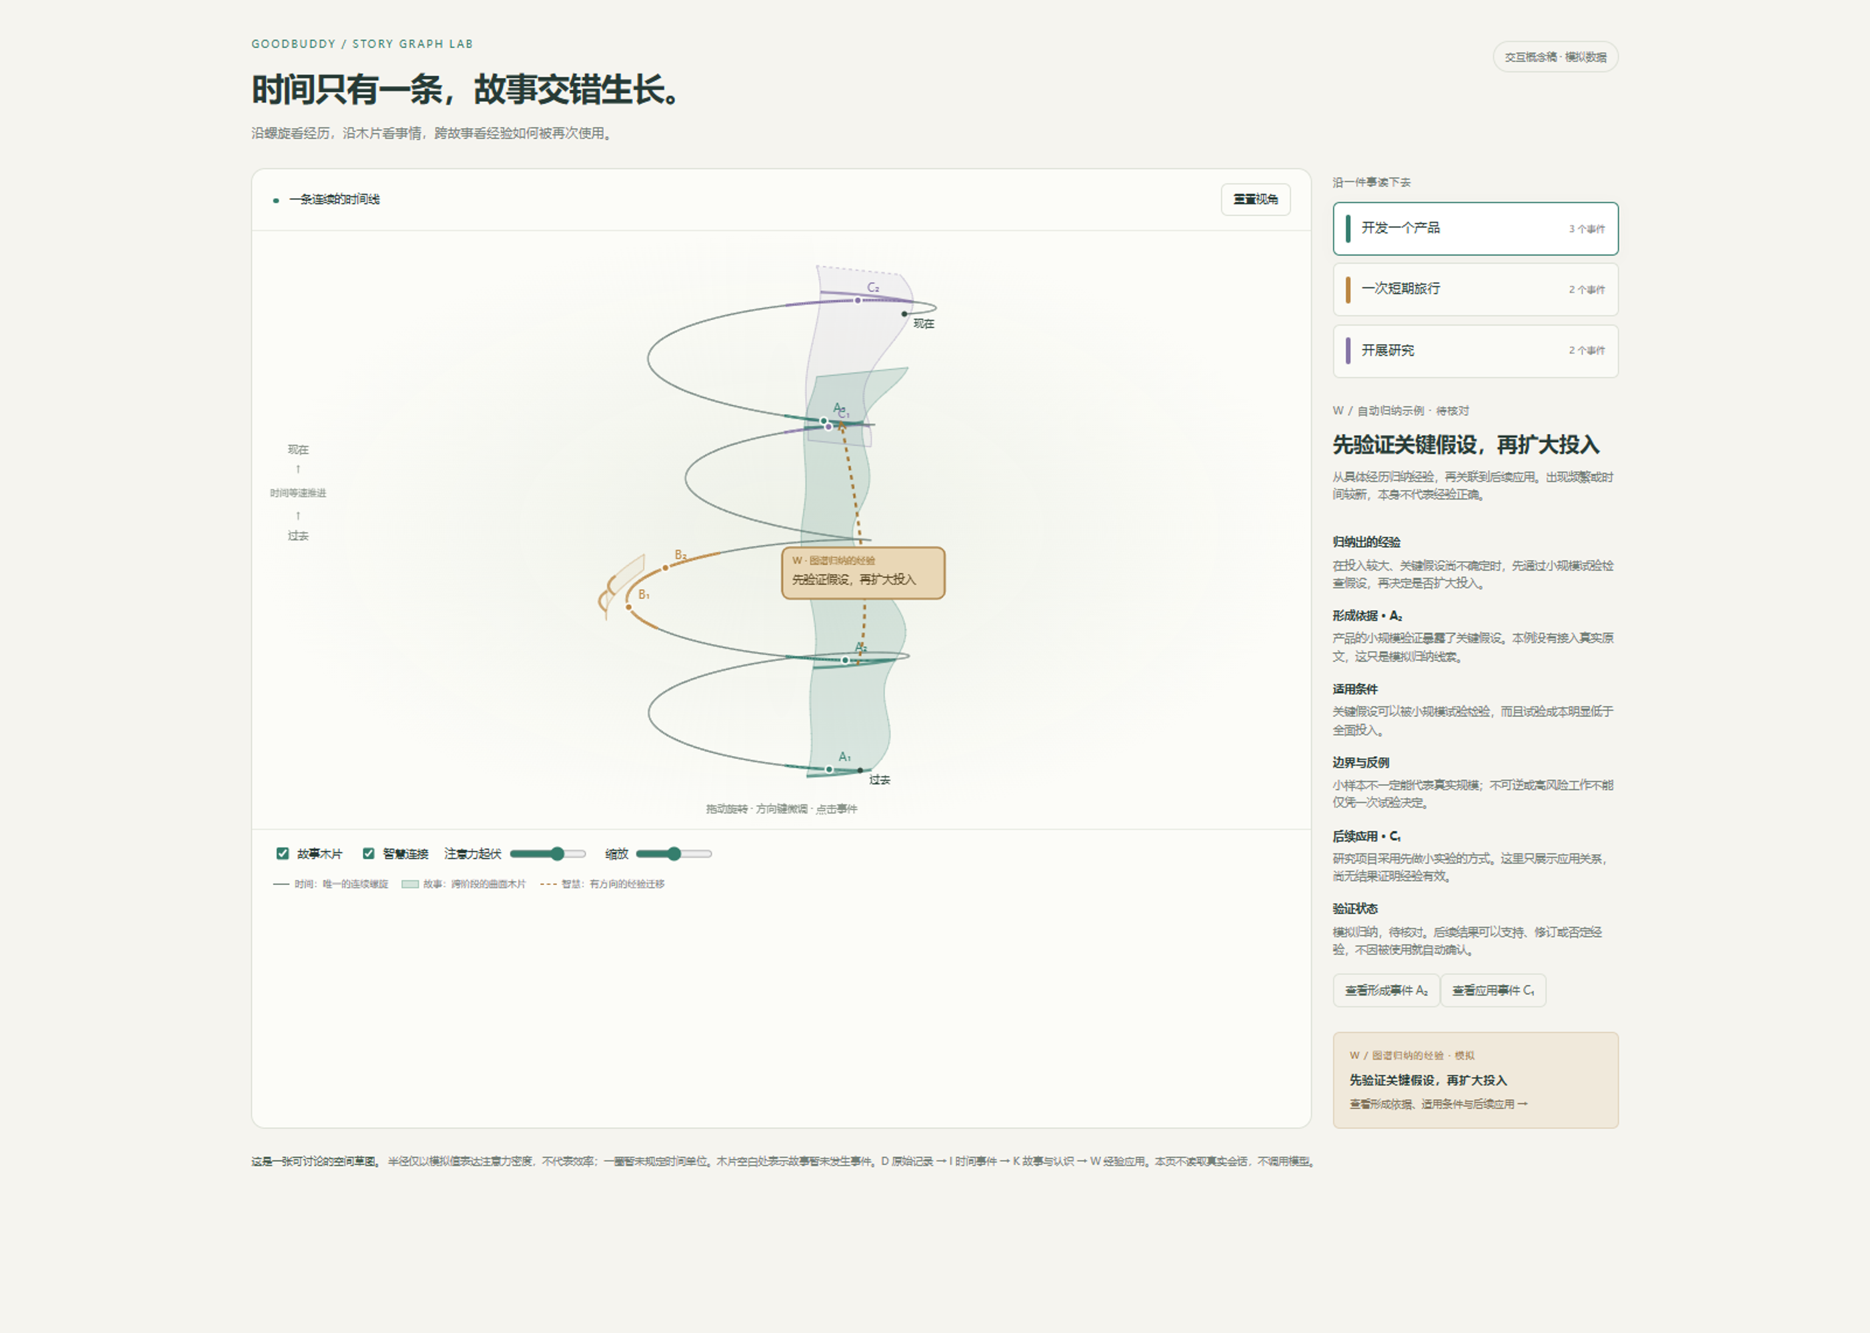Click the 适用条件 section title
1870x1333 pixels.
click(1354, 689)
